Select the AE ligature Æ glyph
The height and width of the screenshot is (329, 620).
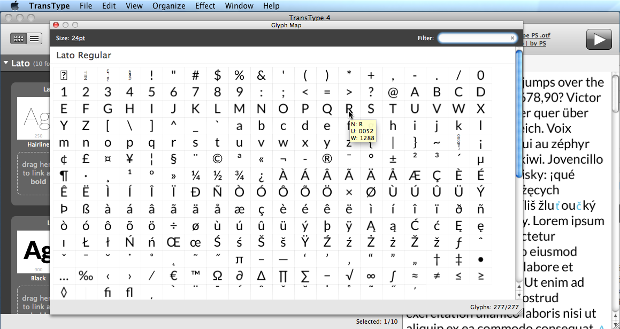(415, 175)
